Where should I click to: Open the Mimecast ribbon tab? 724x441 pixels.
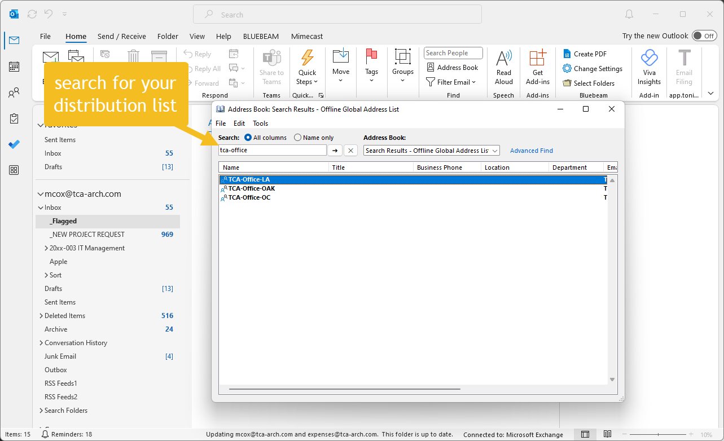[307, 36]
